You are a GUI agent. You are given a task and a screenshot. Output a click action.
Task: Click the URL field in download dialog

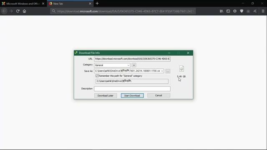(x=132, y=59)
